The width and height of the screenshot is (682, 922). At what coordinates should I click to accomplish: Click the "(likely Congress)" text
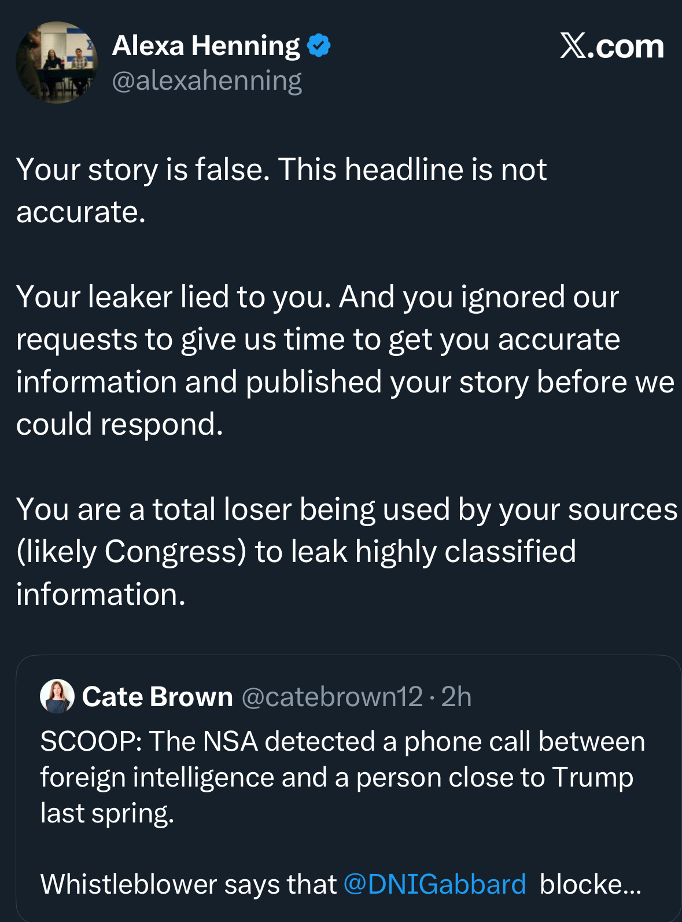[131, 552]
